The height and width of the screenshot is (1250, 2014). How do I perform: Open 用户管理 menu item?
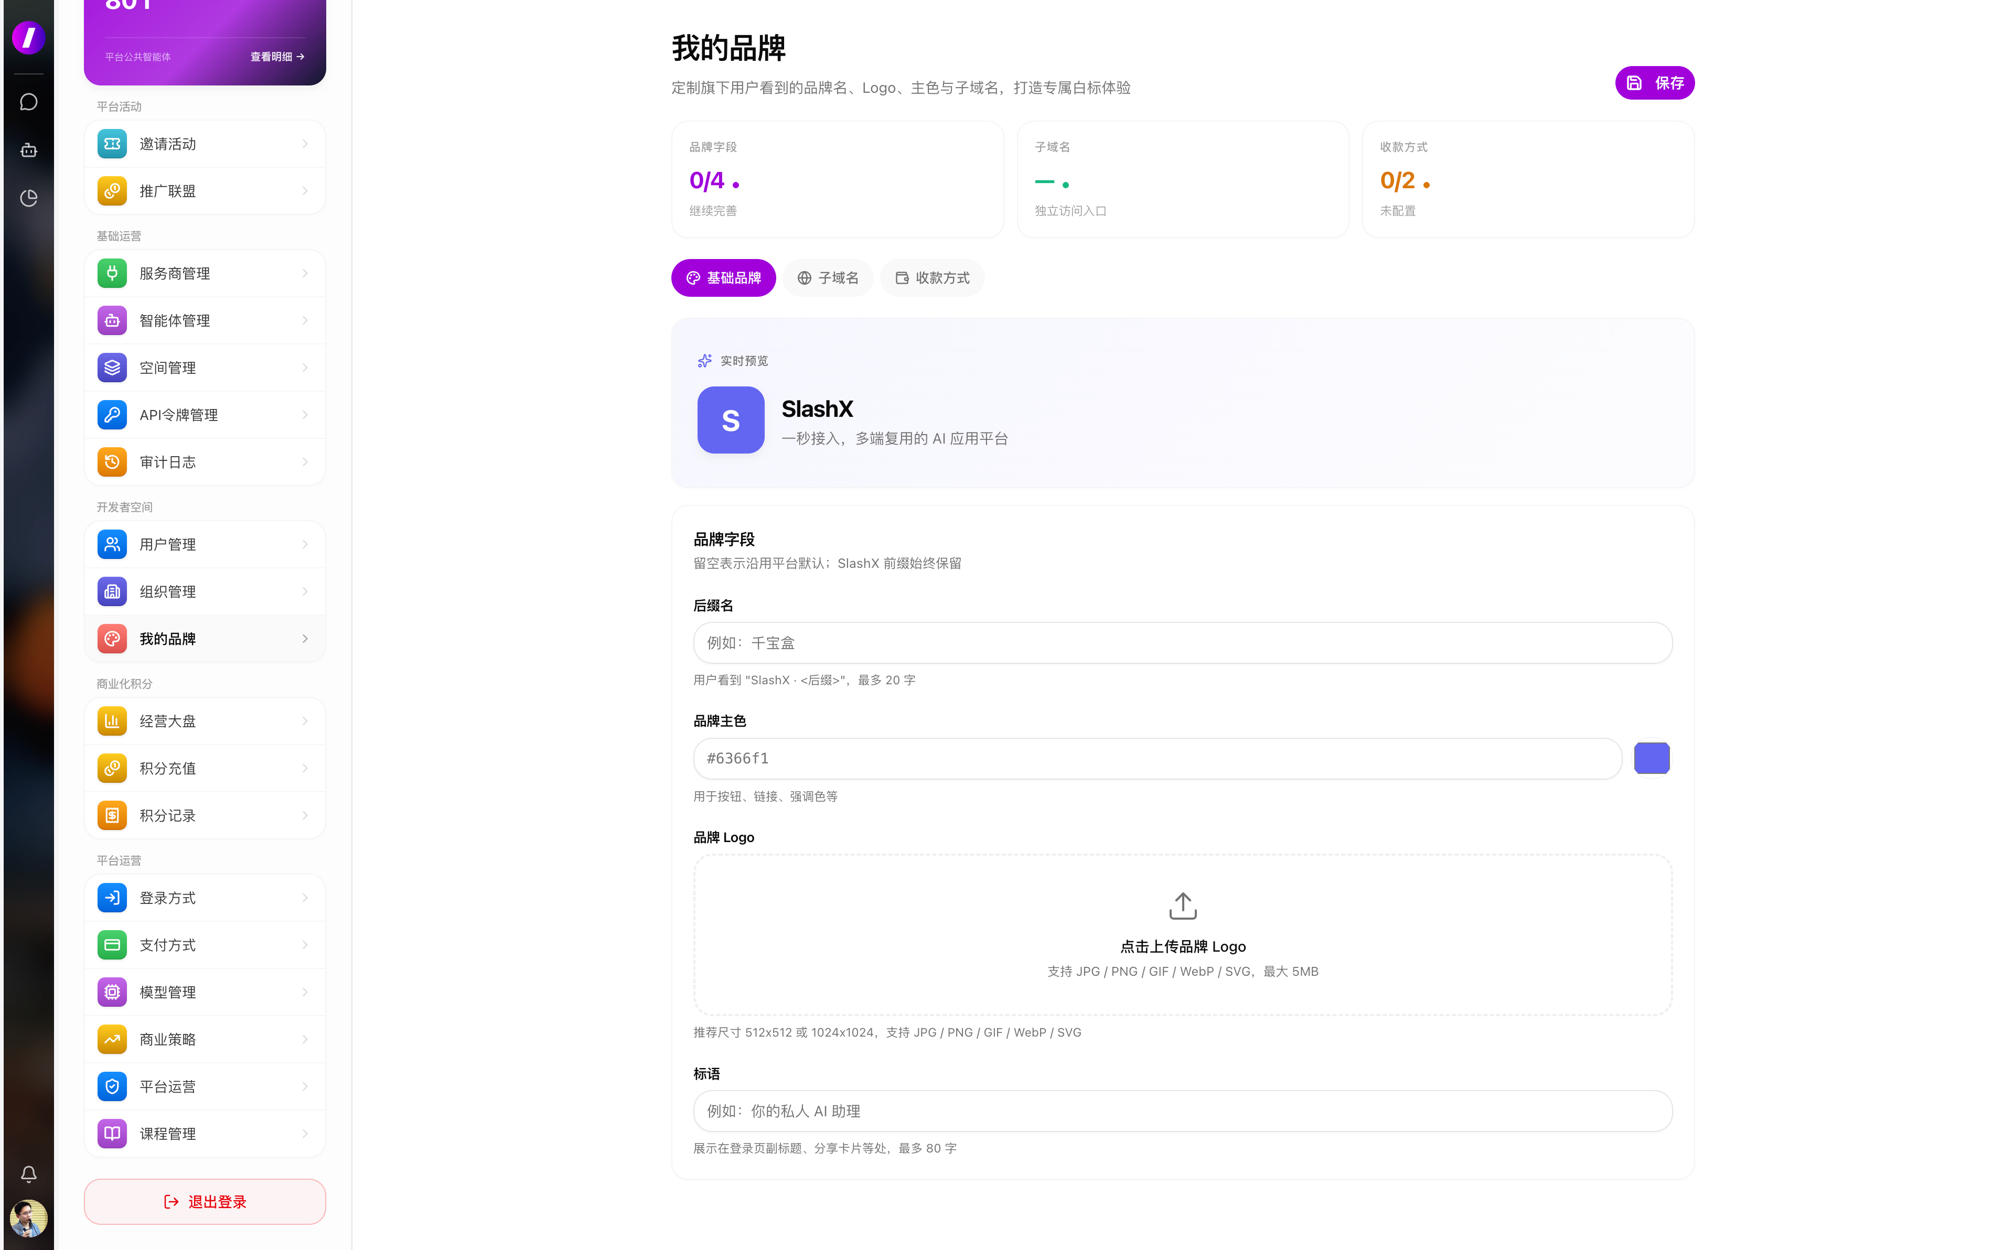(x=205, y=545)
